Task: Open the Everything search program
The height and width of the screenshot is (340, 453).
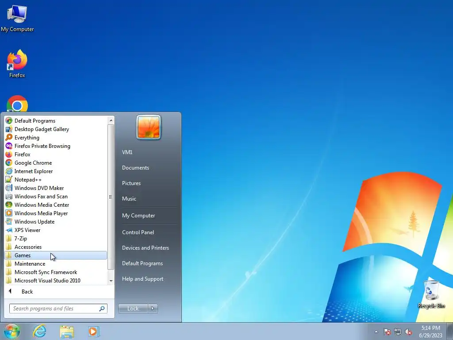Action: point(56,137)
